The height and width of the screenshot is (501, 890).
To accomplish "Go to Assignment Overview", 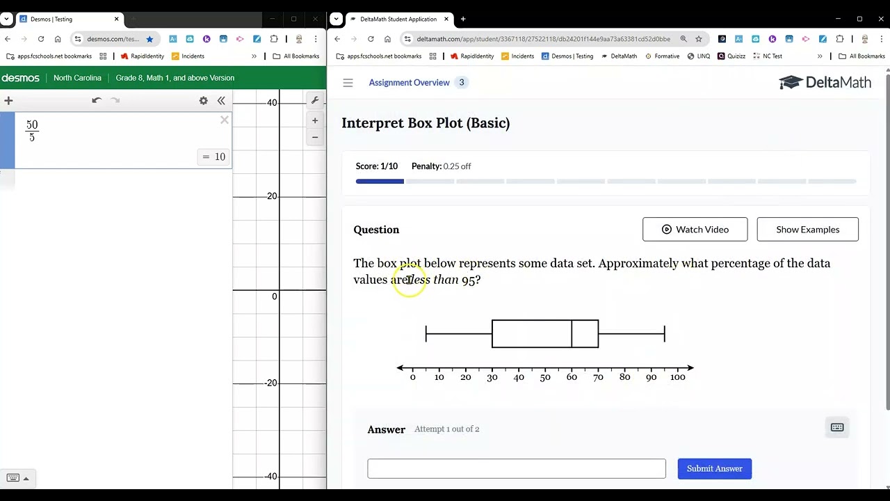I will (x=409, y=83).
